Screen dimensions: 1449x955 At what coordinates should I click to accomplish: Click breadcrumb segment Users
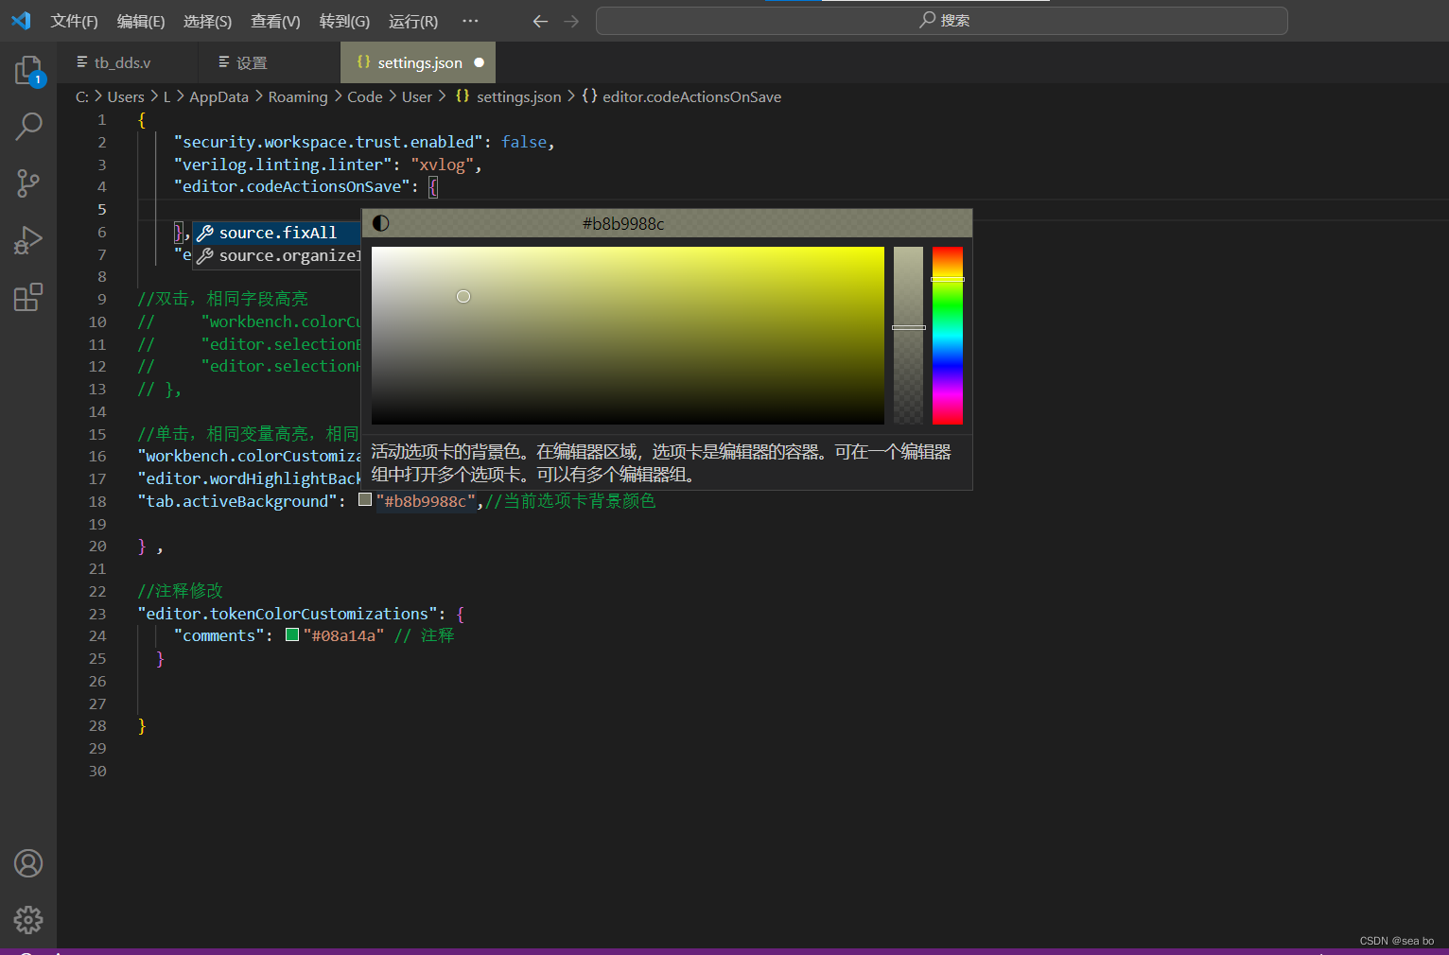(126, 96)
